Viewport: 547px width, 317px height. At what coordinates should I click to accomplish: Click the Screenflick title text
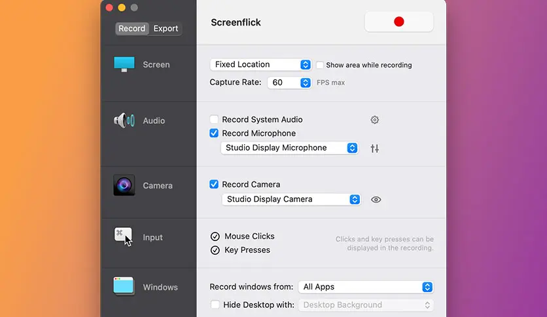coord(236,22)
